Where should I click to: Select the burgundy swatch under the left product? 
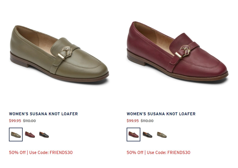coord(30,135)
